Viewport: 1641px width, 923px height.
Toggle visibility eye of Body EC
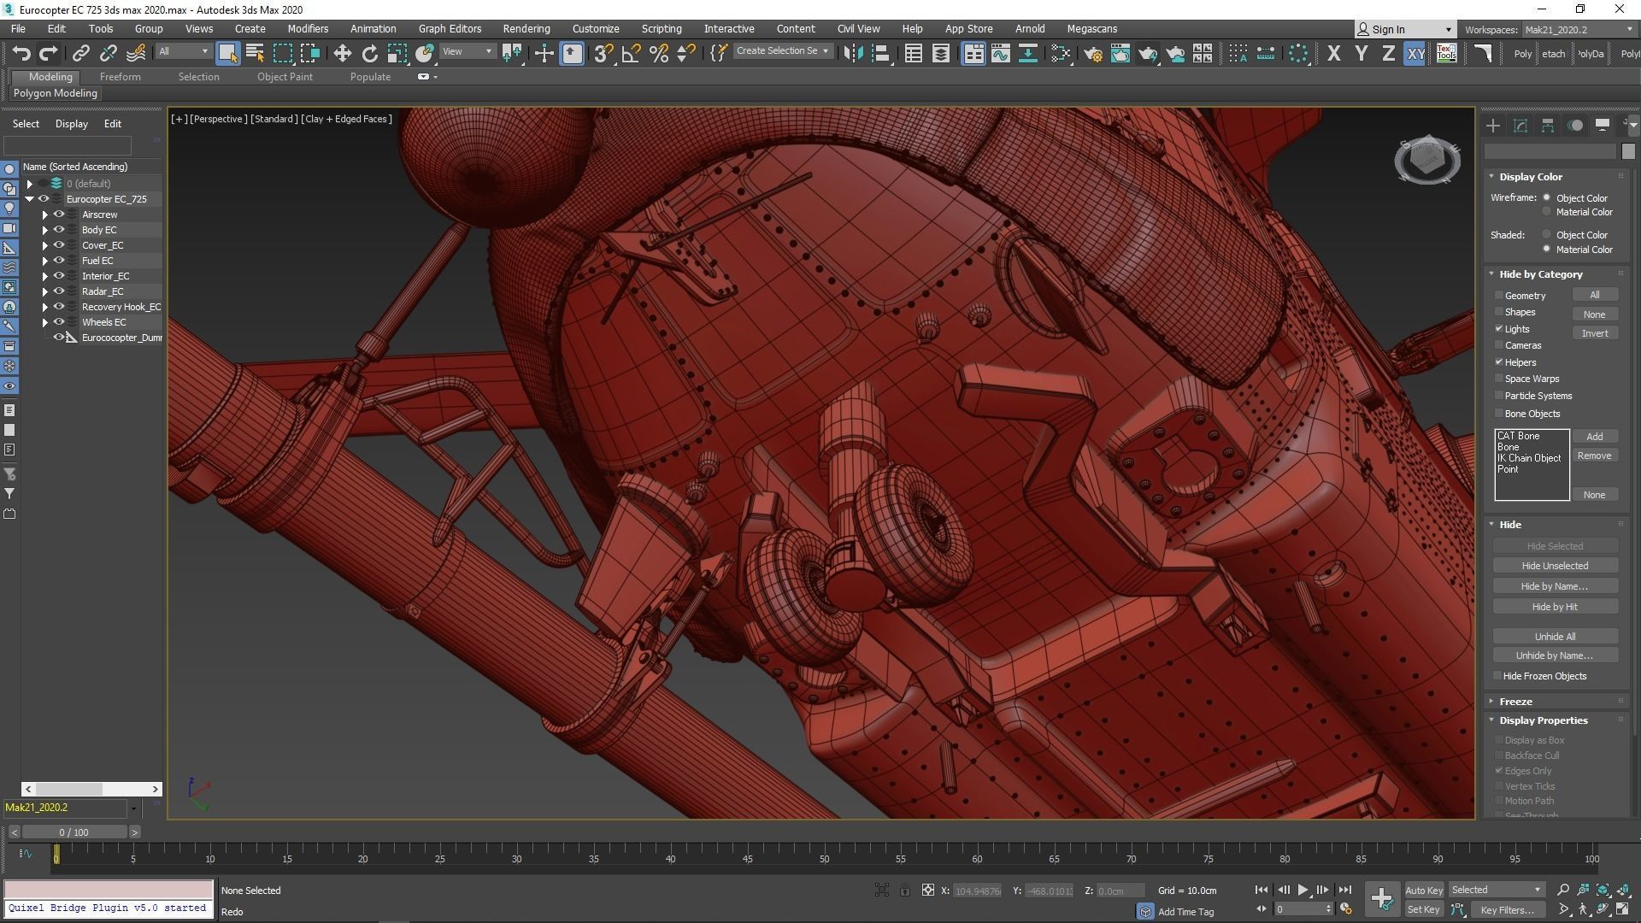tap(59, 229)
